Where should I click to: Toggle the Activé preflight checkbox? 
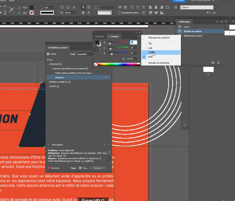click(48, 54)
